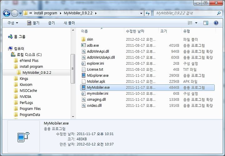Click the MyMobiler.exe icon in the file list

coord(83,88)
